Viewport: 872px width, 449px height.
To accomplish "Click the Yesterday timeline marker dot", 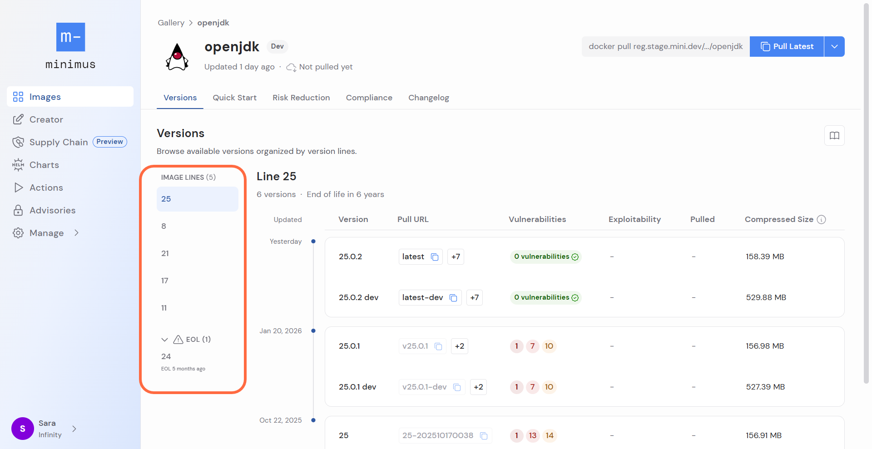I will point(313,241).
